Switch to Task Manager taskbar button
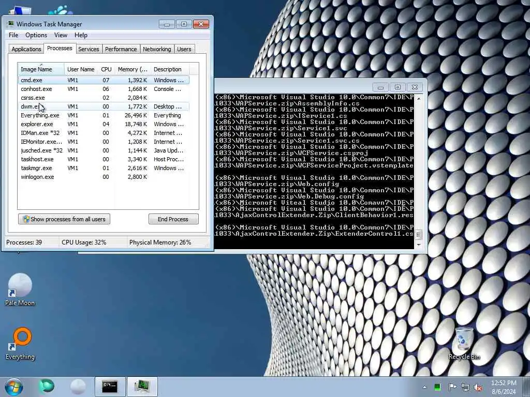The image size is (530, 397). point(142,387)
